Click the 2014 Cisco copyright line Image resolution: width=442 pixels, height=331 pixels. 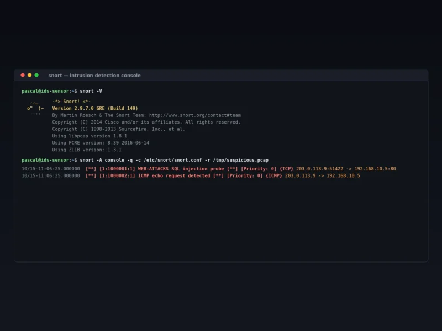pyautogui.click(x=146, y=122)
